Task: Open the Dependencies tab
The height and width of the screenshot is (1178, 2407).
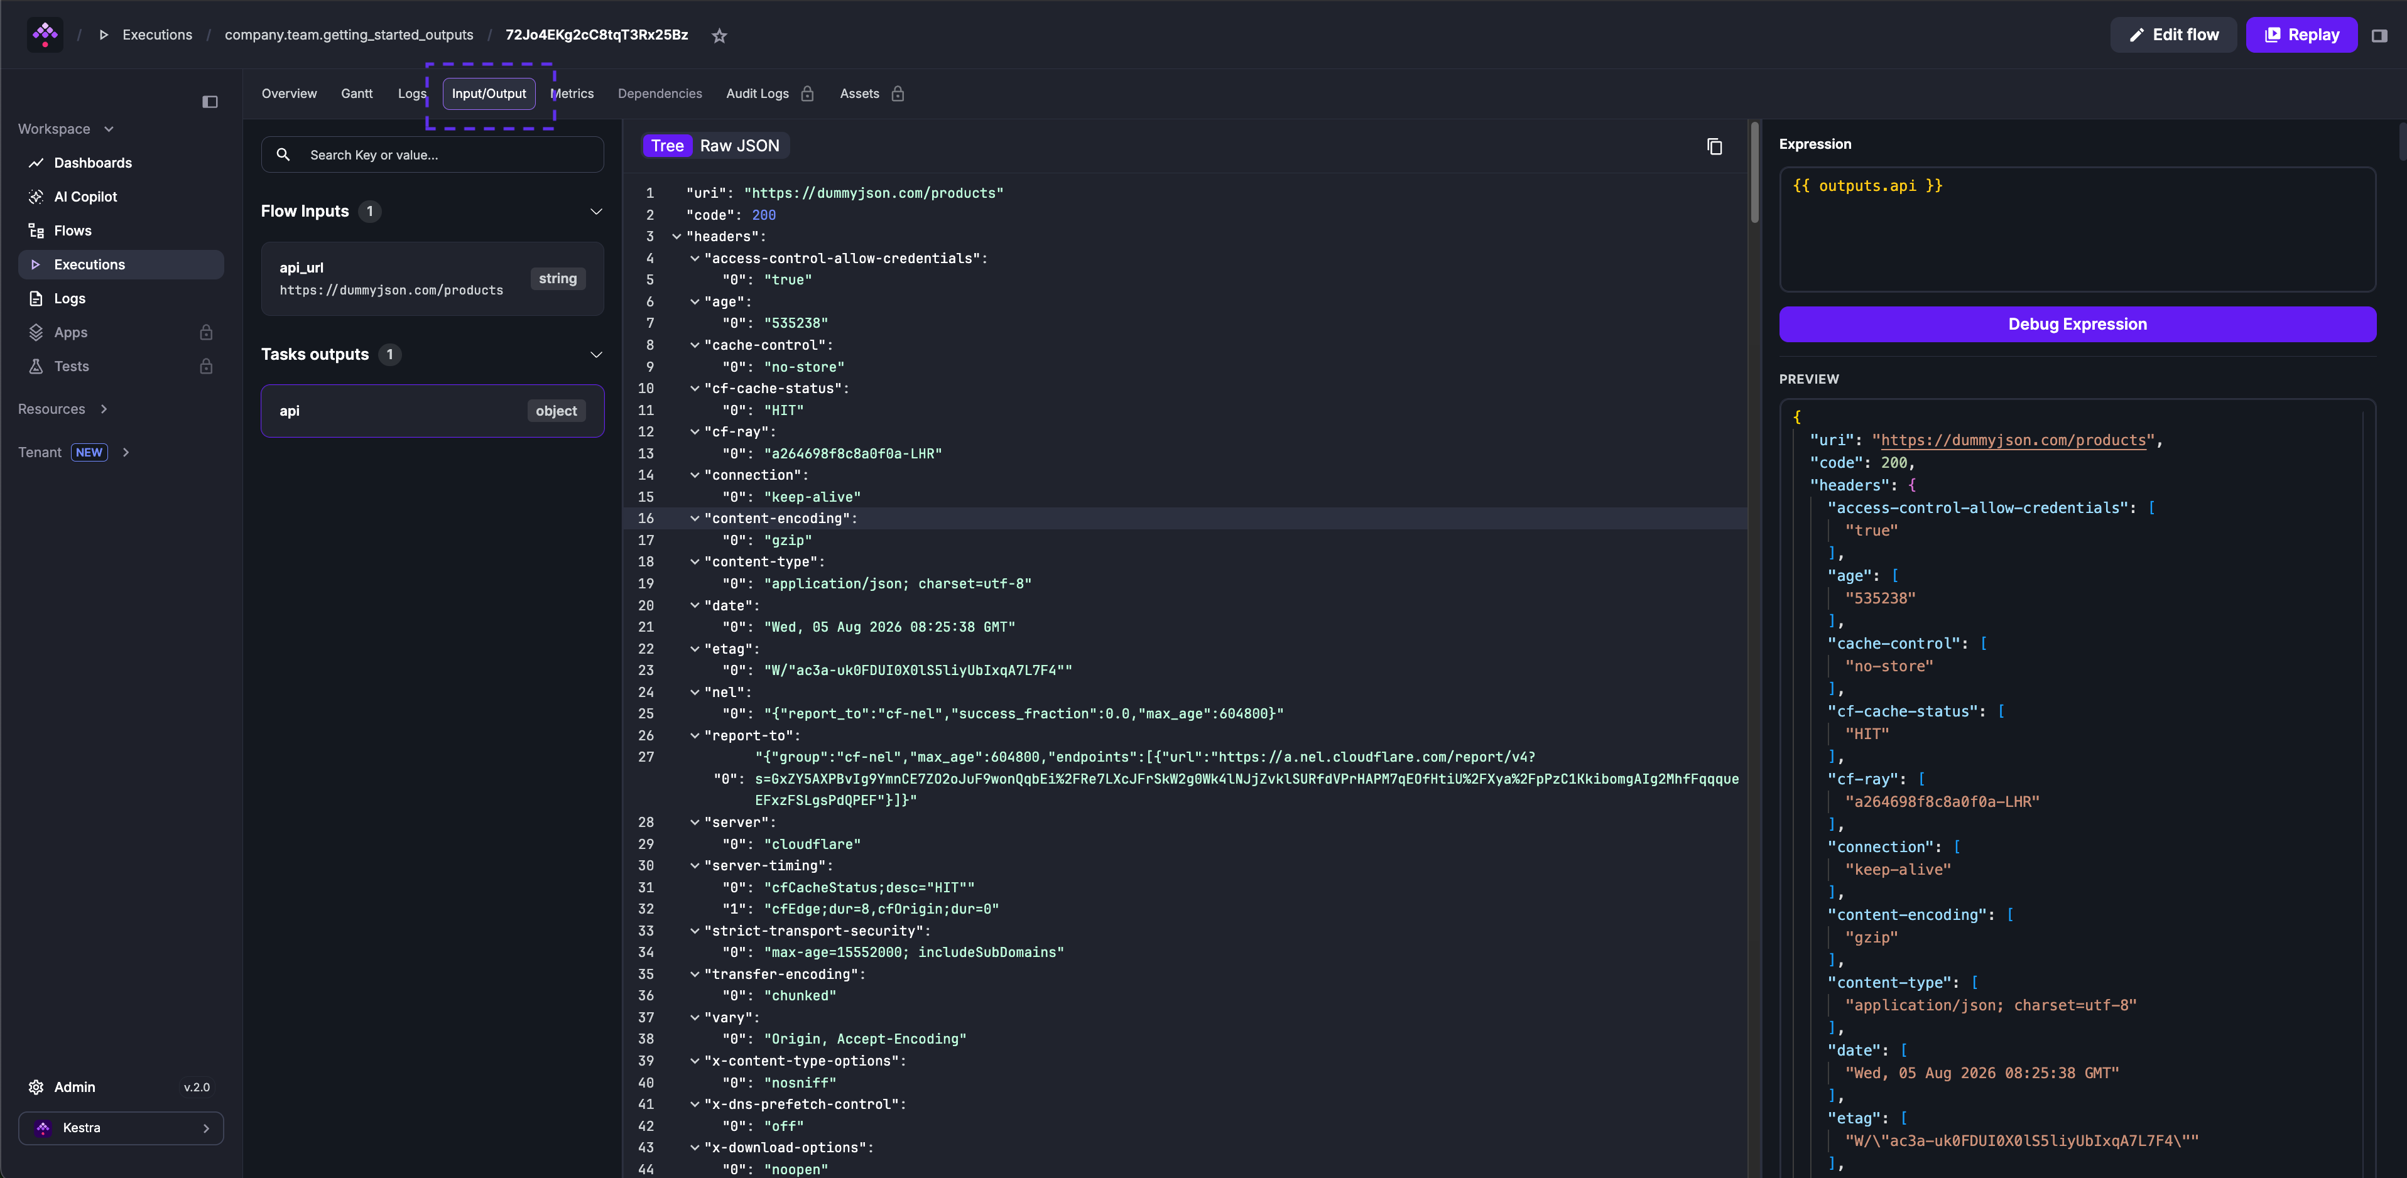Action: click(660, 94)
